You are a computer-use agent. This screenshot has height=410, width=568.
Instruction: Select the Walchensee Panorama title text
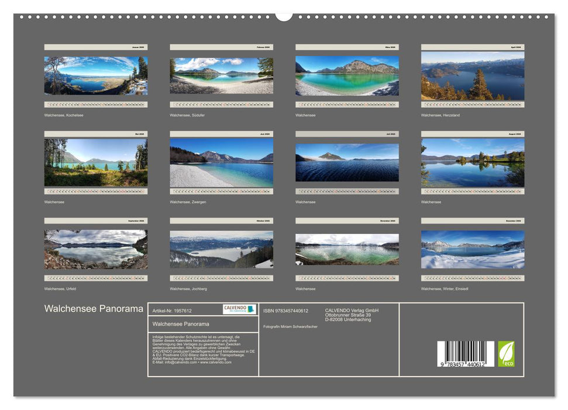92,307
